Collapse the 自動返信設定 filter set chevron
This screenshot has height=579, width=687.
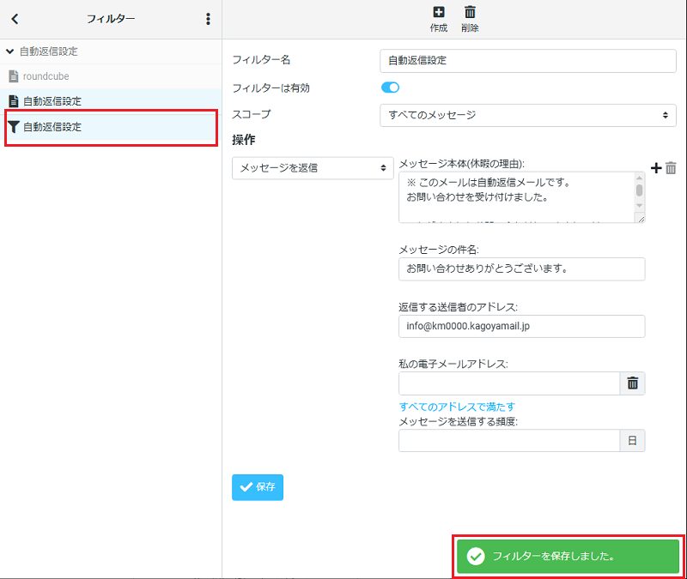9,51
